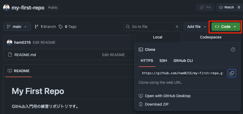Select the GitHub CLI clone option
243x114 pixels.
pyautogui.click(x=183, y=61)
